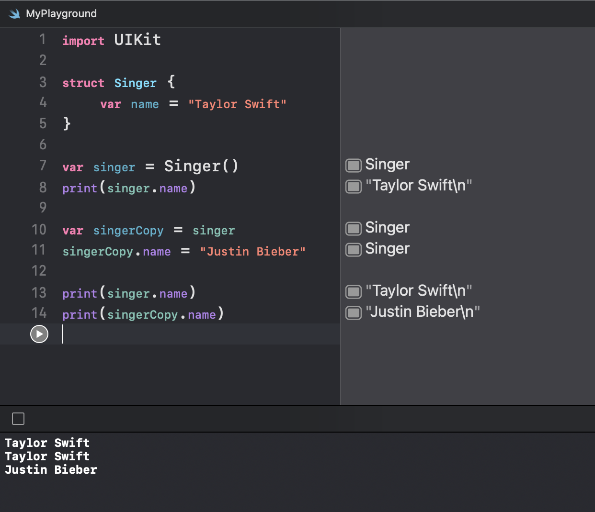
Task: Show inline result for "Justin Bieber\n"
Action: point(354,313)
